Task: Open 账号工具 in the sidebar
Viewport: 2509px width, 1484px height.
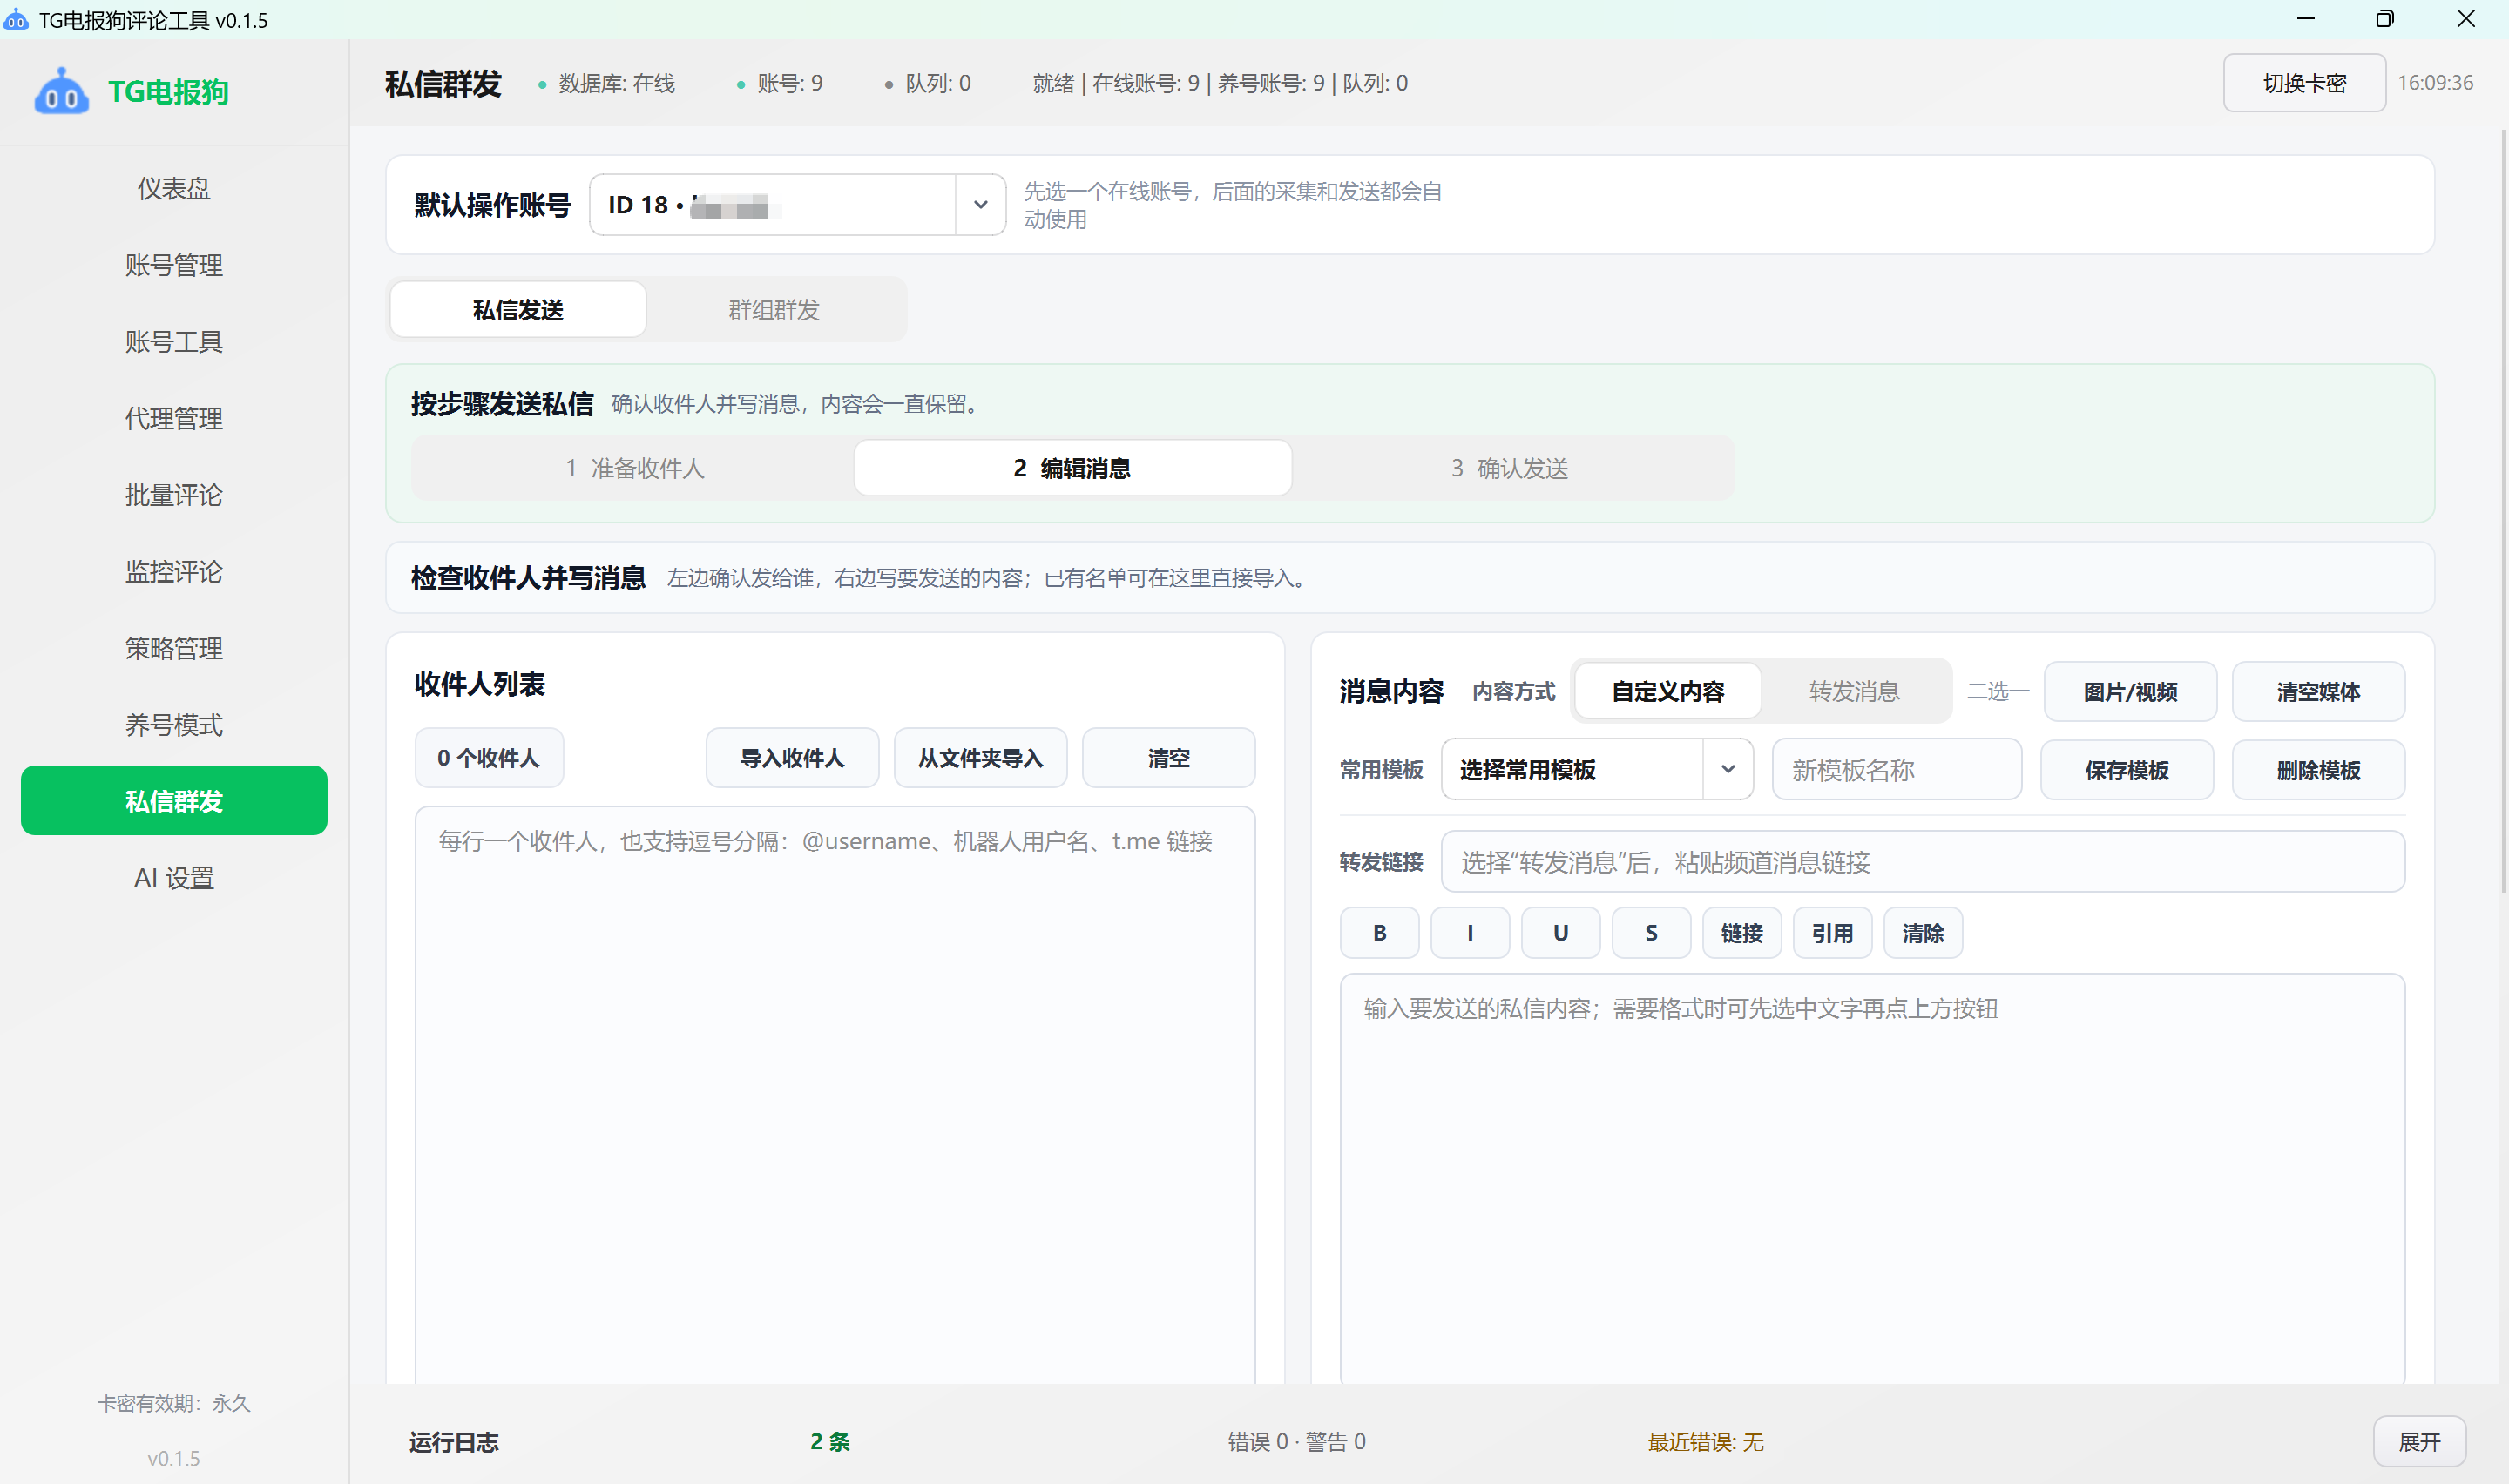Action: [174, 342]
